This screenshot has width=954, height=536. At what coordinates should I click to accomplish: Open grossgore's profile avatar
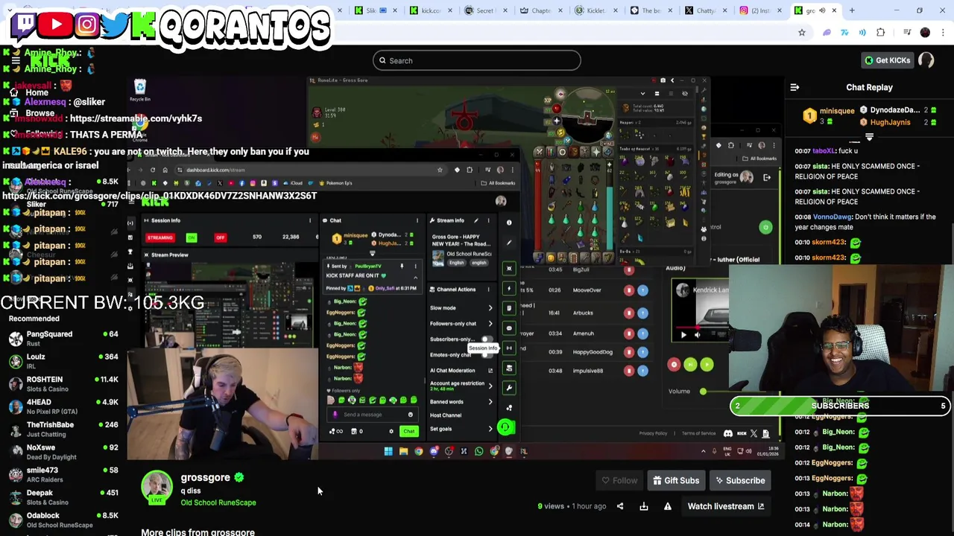(x=157, y=487)
